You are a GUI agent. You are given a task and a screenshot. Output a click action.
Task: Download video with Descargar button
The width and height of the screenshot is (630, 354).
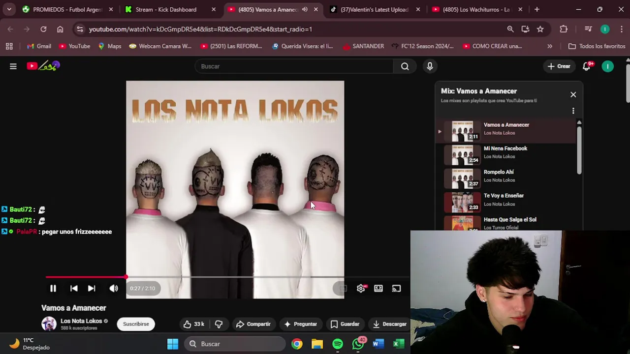pyautogui.click(x=389, y=324)
